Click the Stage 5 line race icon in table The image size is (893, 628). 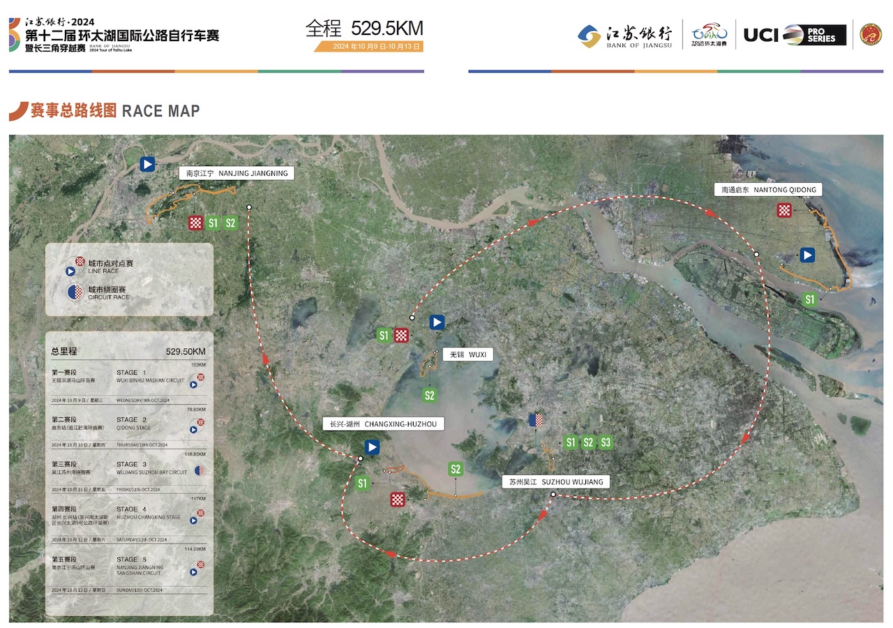pos(197,568)
